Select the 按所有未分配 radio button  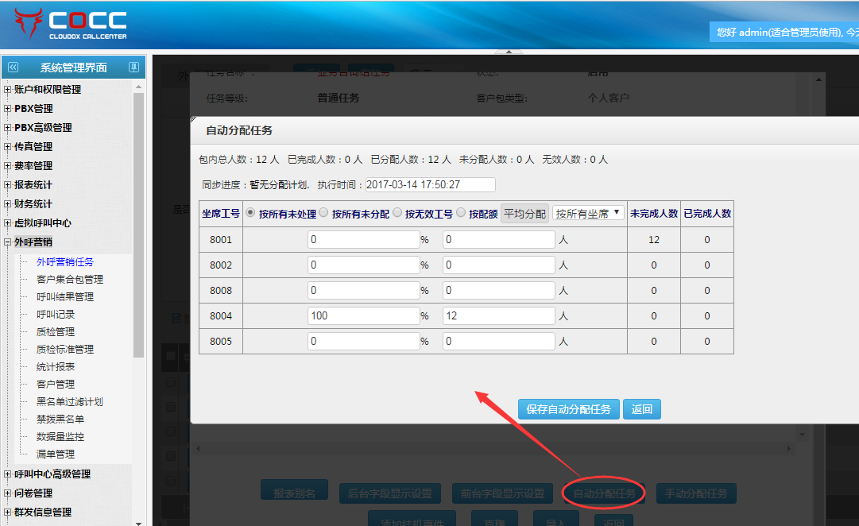[x=323, y=213]
